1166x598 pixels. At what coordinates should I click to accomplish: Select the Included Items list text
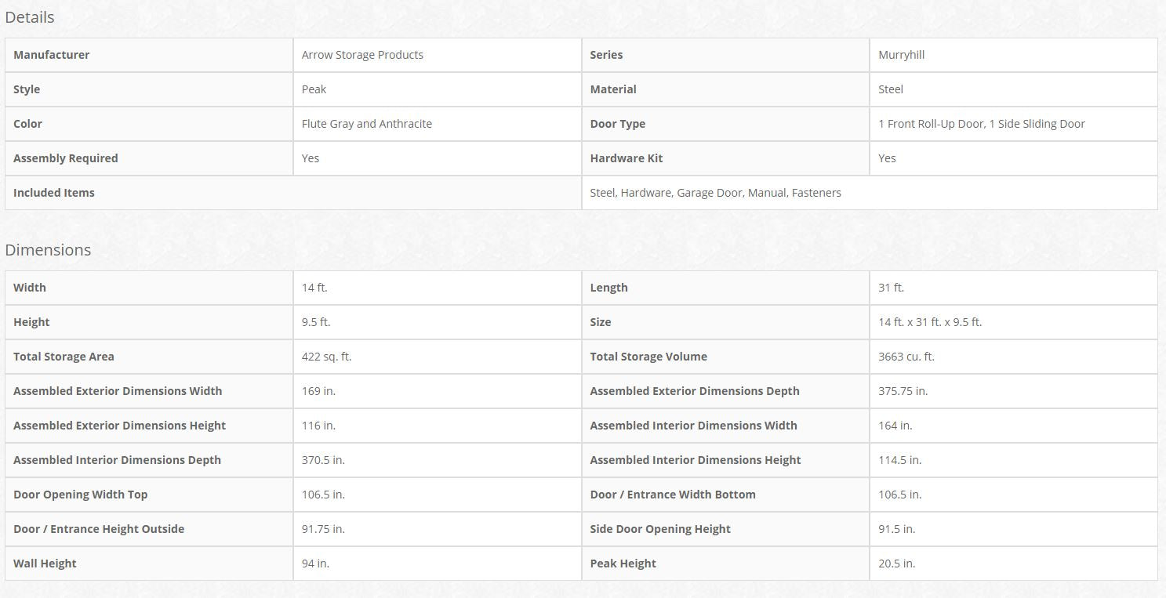715,193
